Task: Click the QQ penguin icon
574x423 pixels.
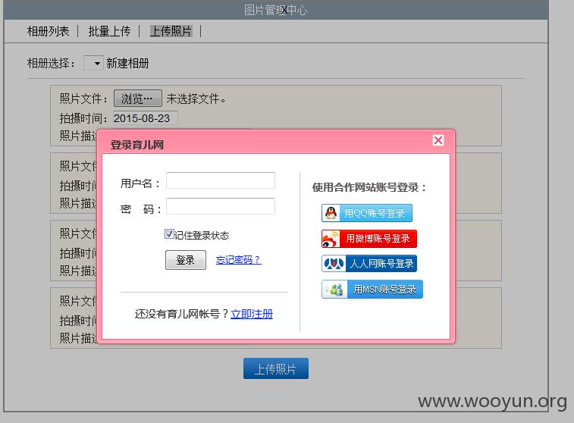Action: [331, 213]
